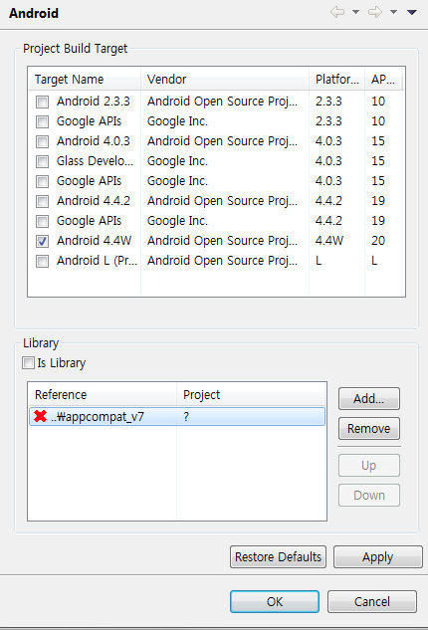428x630 pixels.
Task: Confirm with the OK button
Action: point(275,601)
